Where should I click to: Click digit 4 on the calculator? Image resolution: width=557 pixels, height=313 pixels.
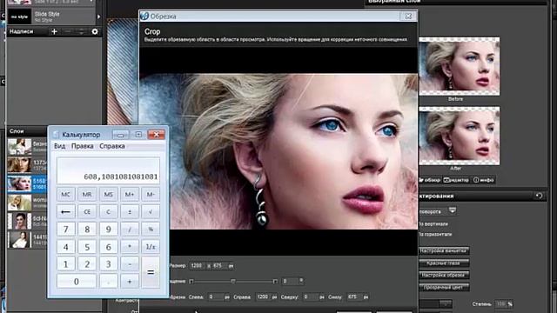click(x=66, y=247)
